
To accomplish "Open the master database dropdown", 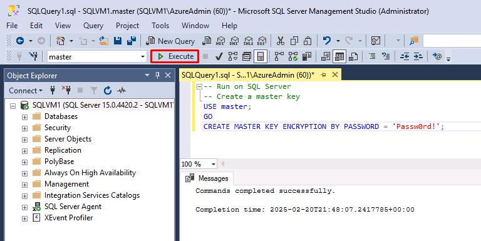I will pyautogui.click(x=143, y=57).
